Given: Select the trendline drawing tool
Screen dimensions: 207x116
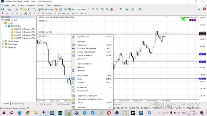Looking at the screenshot, I should 21,14.
